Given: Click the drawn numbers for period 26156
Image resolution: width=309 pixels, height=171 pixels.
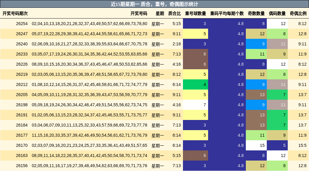Looking at the screenshot, I should click(90, 166).
